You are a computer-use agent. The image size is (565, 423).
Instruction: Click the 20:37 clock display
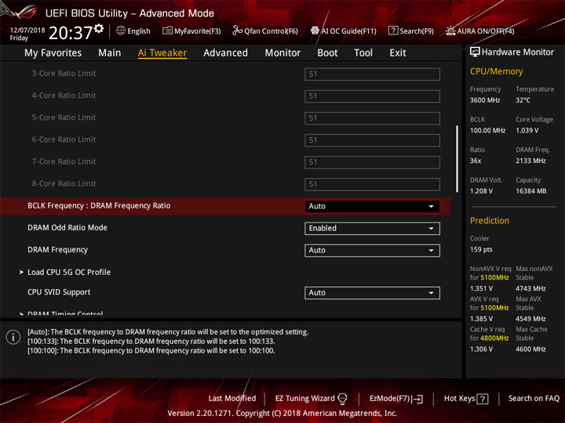point(71,33)
